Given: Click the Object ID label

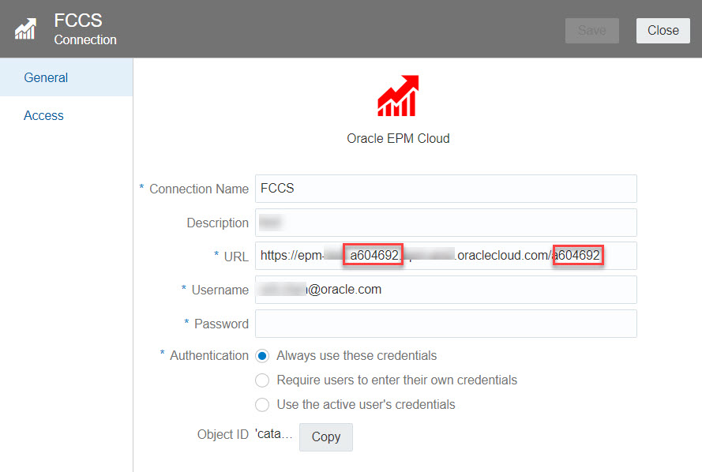Looking at the screenshot, I should pyautogui.click(x=223, y=434).
